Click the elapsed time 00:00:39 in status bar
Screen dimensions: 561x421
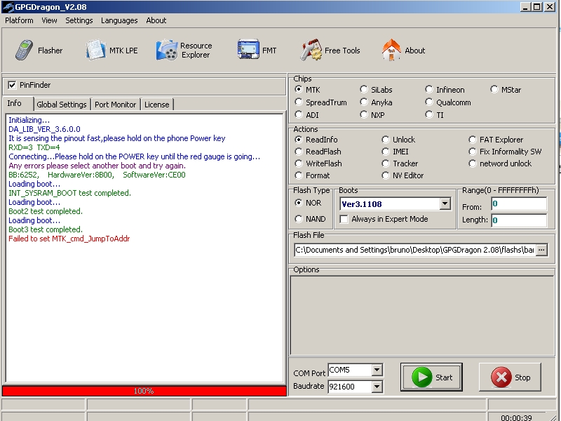pos(516,417)
